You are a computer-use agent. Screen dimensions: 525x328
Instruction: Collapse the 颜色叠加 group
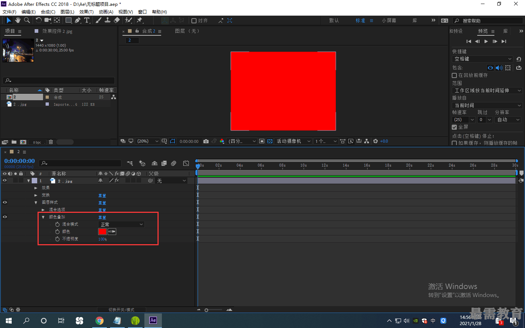coord(43,217)
